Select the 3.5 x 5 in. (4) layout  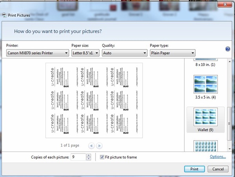pyautogui.click(x=206, y=87)
